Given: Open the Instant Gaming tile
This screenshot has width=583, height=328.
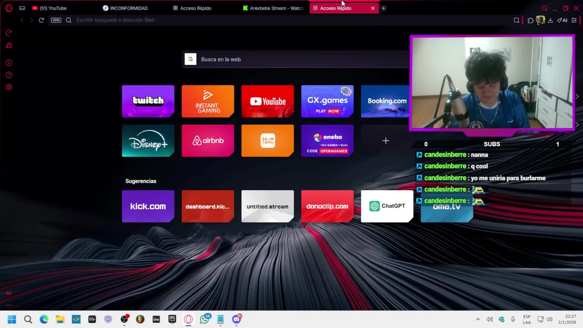Looking at the screenshot, I should coord(208,101).
